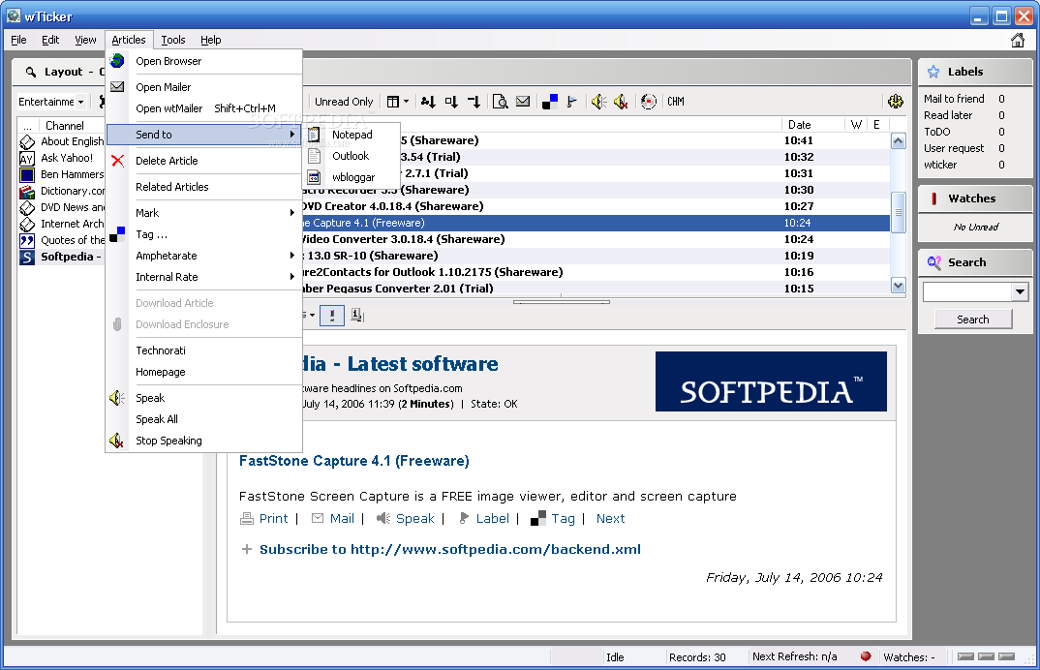This screenshot has width=1040, height=670.
Task: Open the Tools menu
Action: 173,40
